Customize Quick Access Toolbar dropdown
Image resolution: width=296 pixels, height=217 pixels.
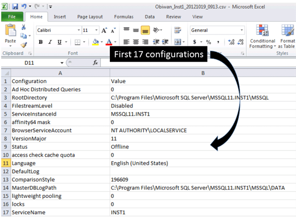click(x=51, y=7)
